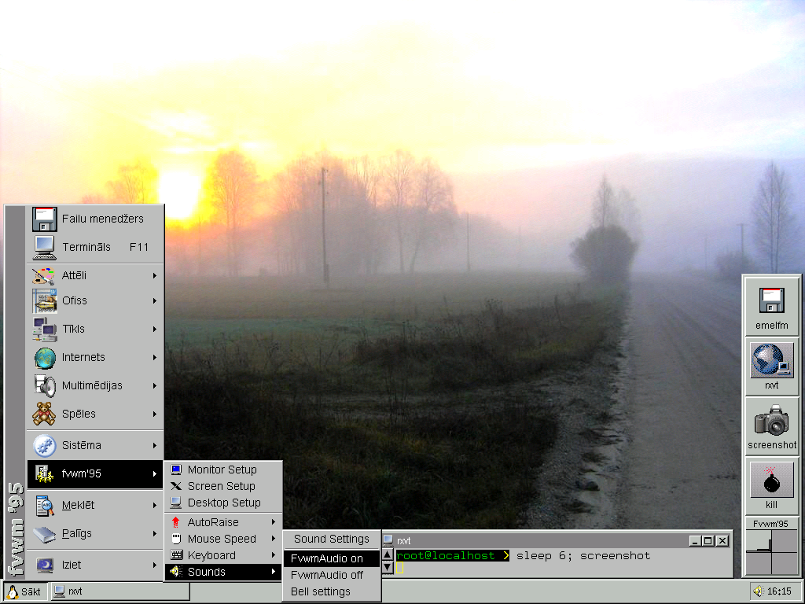The image size is (805, 604).
Task: Click the Sistēma gear icon
Action: [45, 445]
